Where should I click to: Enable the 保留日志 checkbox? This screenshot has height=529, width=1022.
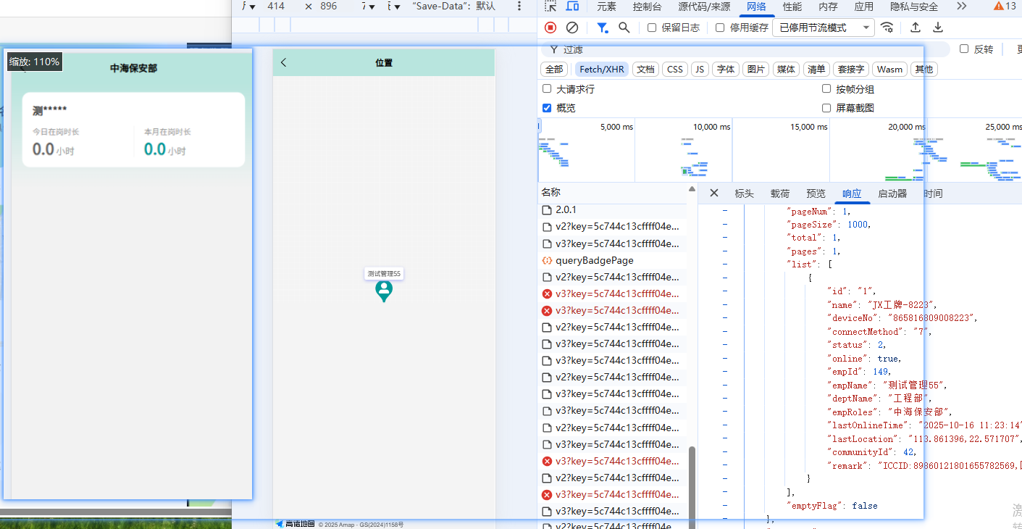point(651,28)
